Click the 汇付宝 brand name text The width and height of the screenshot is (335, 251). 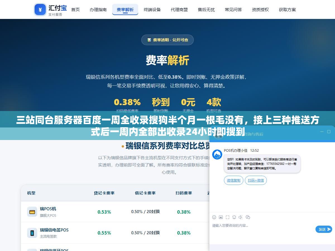[57, 8]
